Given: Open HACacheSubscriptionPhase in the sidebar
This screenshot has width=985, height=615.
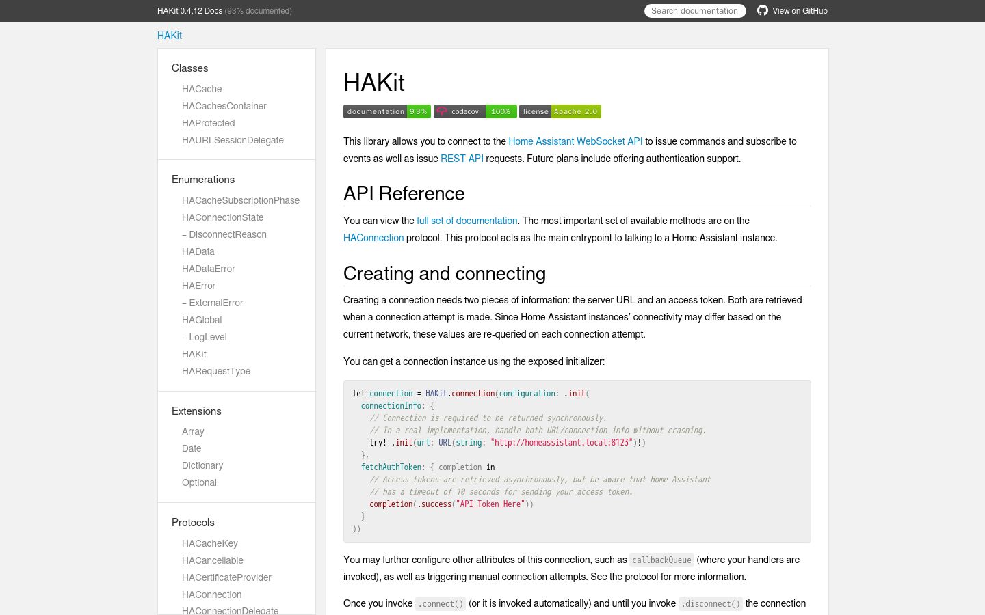Looking at the screenshot, I should (x=241, y=200).
